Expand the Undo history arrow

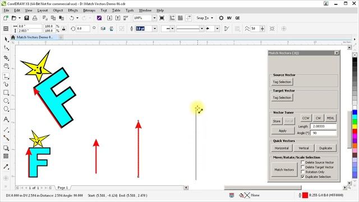point(77,18)
